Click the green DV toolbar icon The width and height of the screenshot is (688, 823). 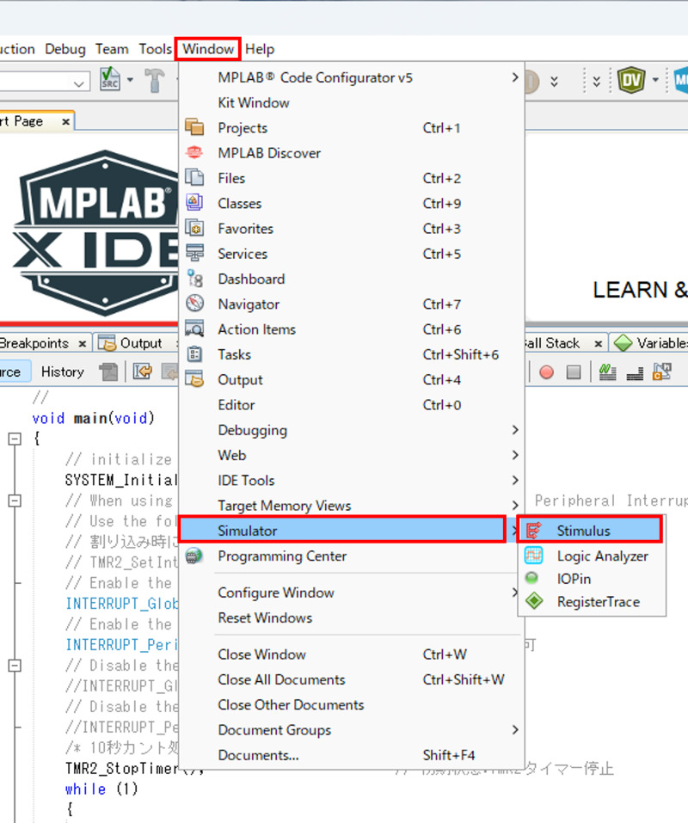(630, 81)
